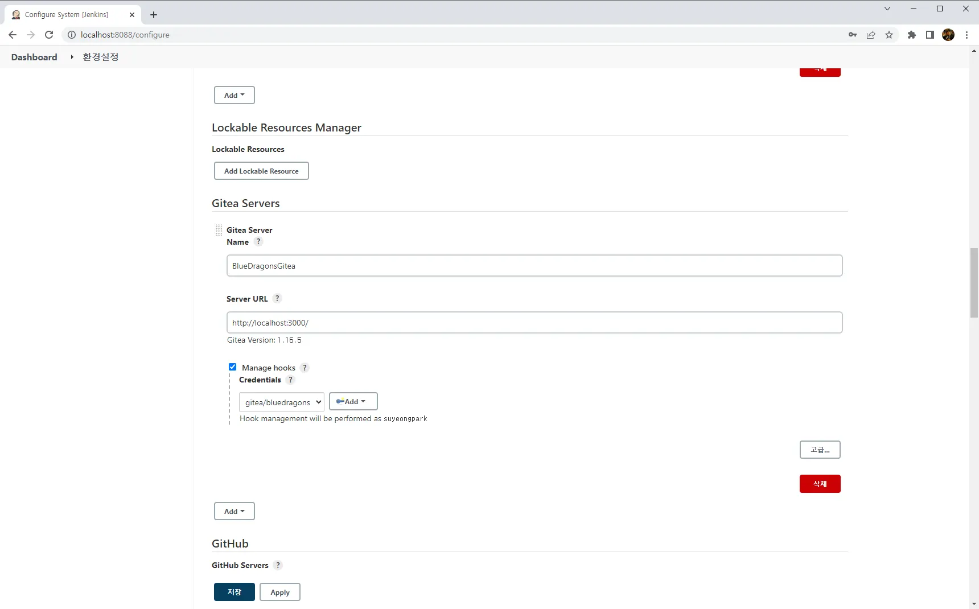Click the Gitea Servers section heading
The image size is (979, 609).
click(246, 203)
